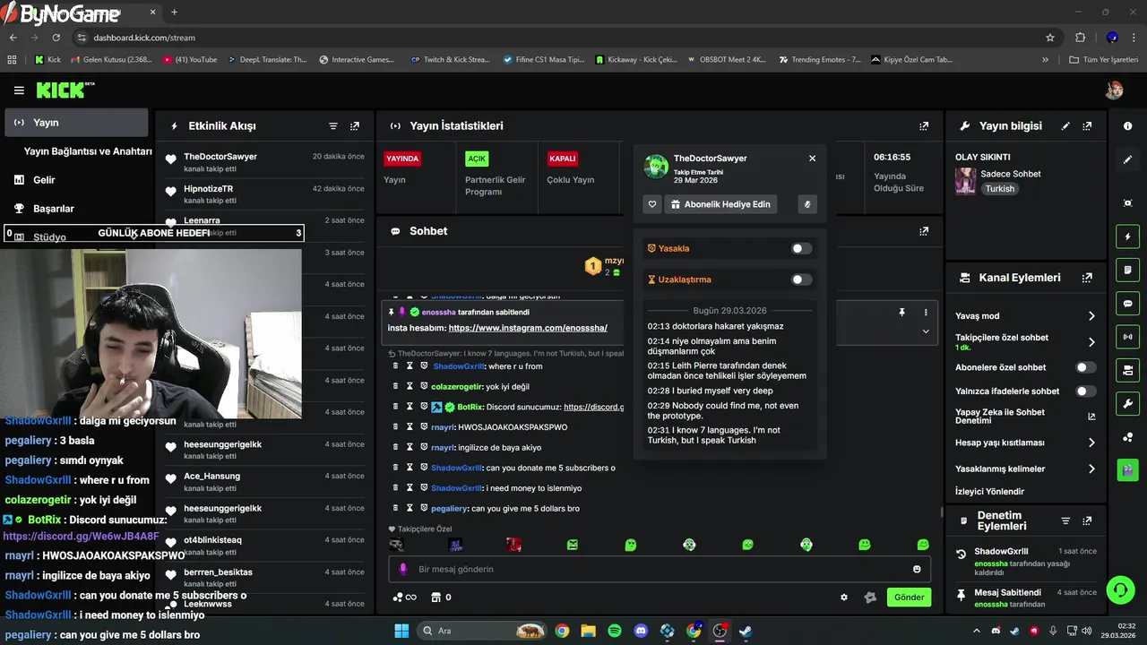Open Steam from the taskbar

pos(746,631)
